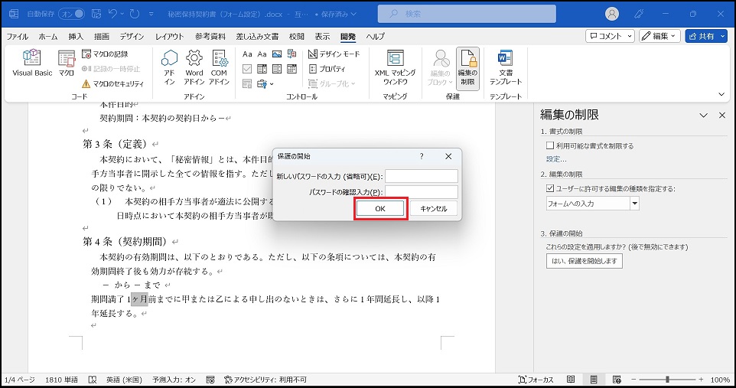Viewport: 736px width, 388px height.
Task: Click macro recording icon in status bar
Action: [x=210, y=380]
